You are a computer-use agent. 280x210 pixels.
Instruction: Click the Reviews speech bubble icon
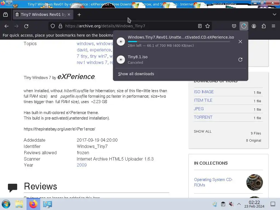tap(13, 188)
